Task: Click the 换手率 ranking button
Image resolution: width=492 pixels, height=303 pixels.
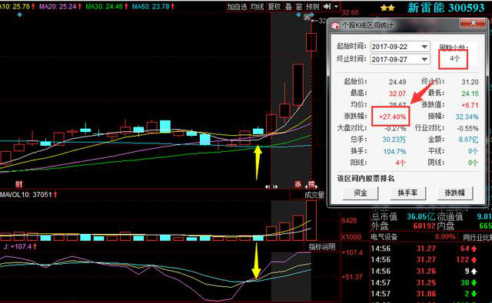Action: [407, 193]
